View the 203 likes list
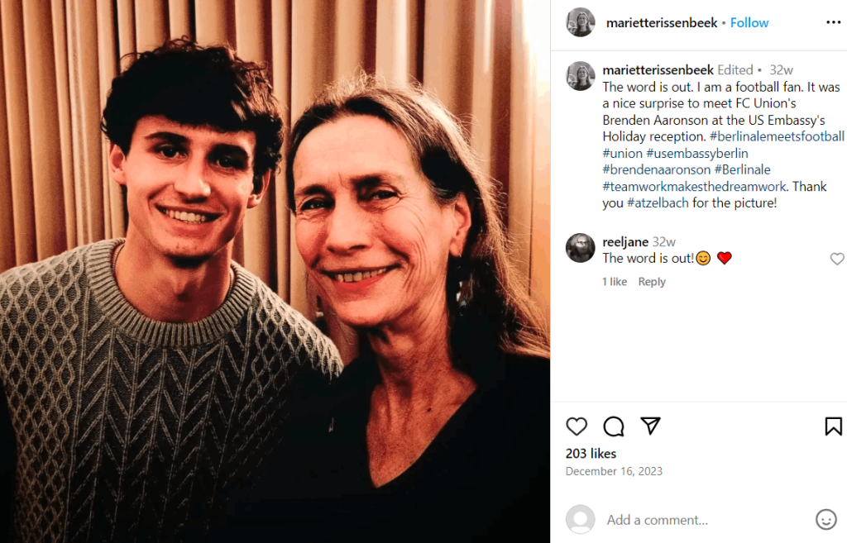Viewport: 847px width, 543px height. [x=591, y=454]
